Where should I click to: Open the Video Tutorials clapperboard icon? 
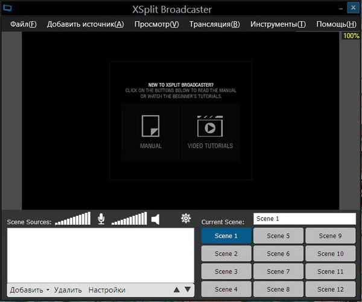[x=210, y=127]
